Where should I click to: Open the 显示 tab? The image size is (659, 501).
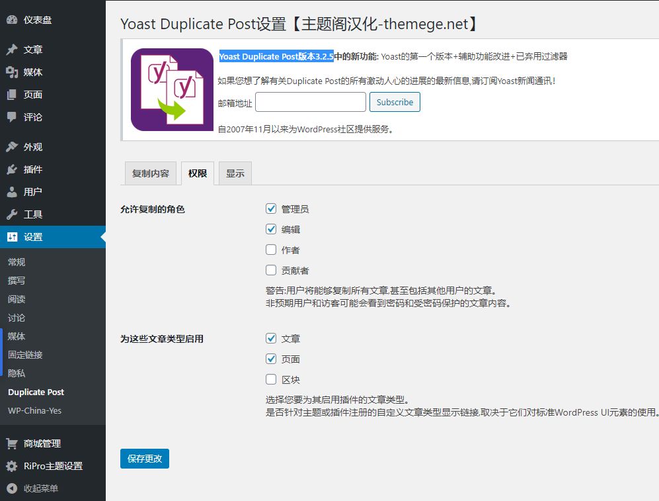[235, 173]
